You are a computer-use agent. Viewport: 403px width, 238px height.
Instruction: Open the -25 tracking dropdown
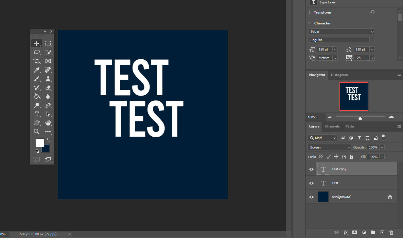coord(372,58)
